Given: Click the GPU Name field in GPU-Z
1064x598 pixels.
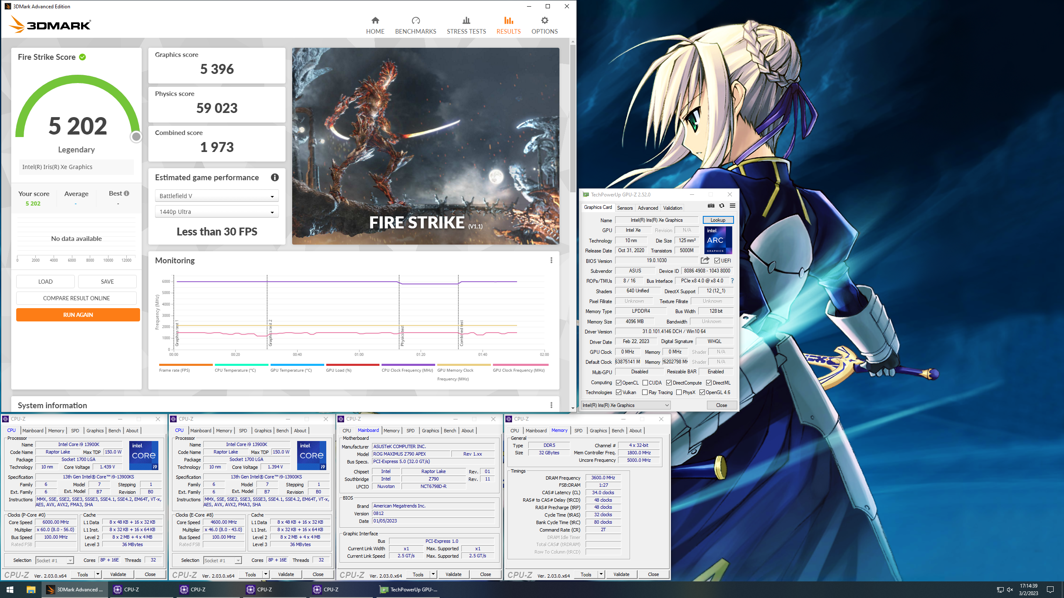Looking at the screenshot, I should (656, 220).
